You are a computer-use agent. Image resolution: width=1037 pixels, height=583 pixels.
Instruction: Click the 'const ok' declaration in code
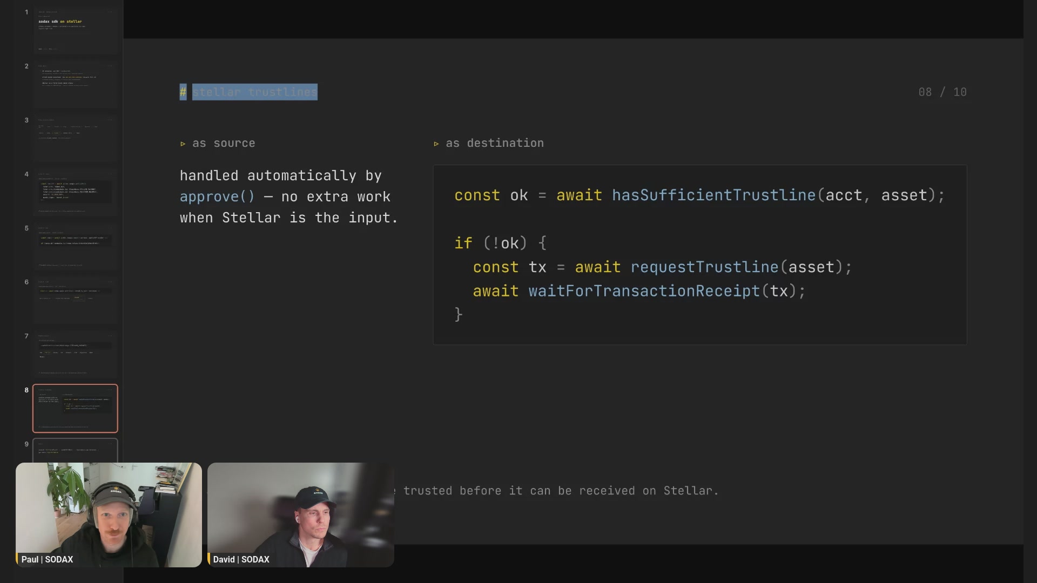click(x=491, y=195)
